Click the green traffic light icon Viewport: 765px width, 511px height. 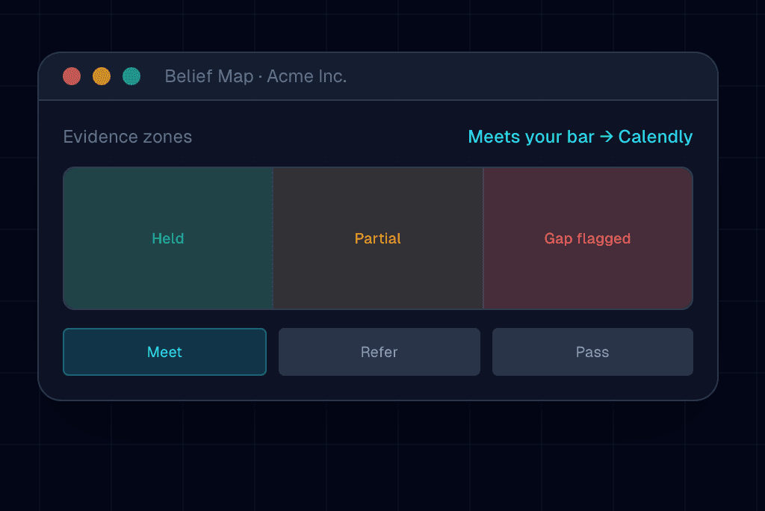point(131,75)
